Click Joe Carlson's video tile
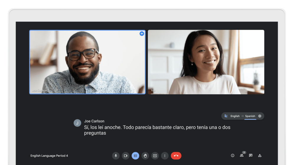Viewport: 295px width, 165px height. (87, 62)
